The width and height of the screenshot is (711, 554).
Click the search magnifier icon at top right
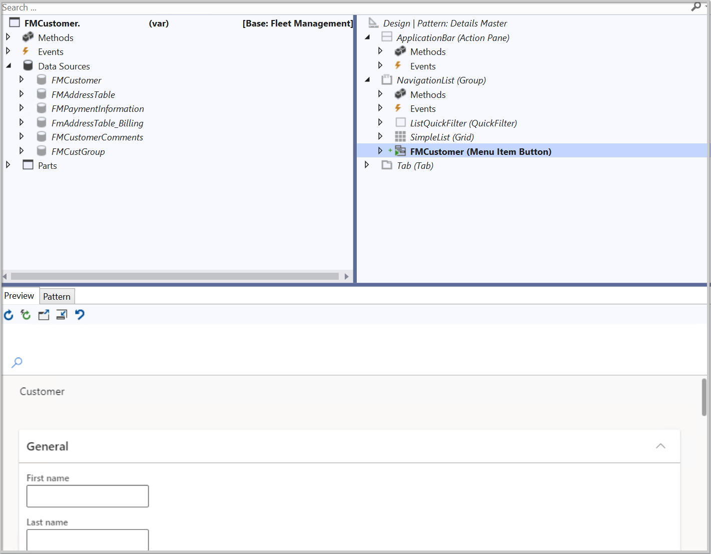click(x=696, y=6)
